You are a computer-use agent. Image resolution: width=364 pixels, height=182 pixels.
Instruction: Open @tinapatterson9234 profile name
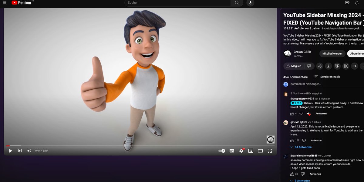point(302,99)
